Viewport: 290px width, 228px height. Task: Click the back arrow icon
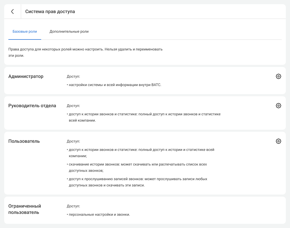click(x=12, y=12)
